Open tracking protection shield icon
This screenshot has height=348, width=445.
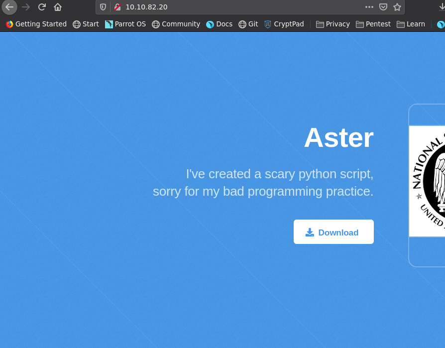tap(103, 7)
